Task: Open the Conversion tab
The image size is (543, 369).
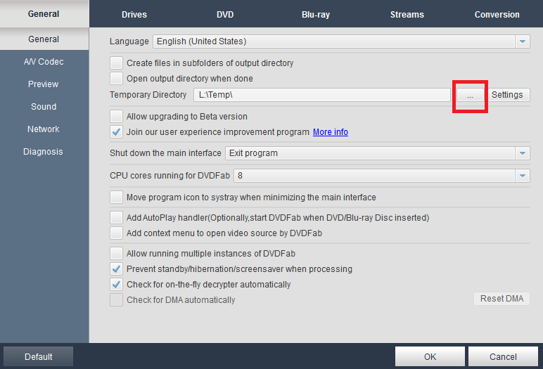Action: point(497,15)
